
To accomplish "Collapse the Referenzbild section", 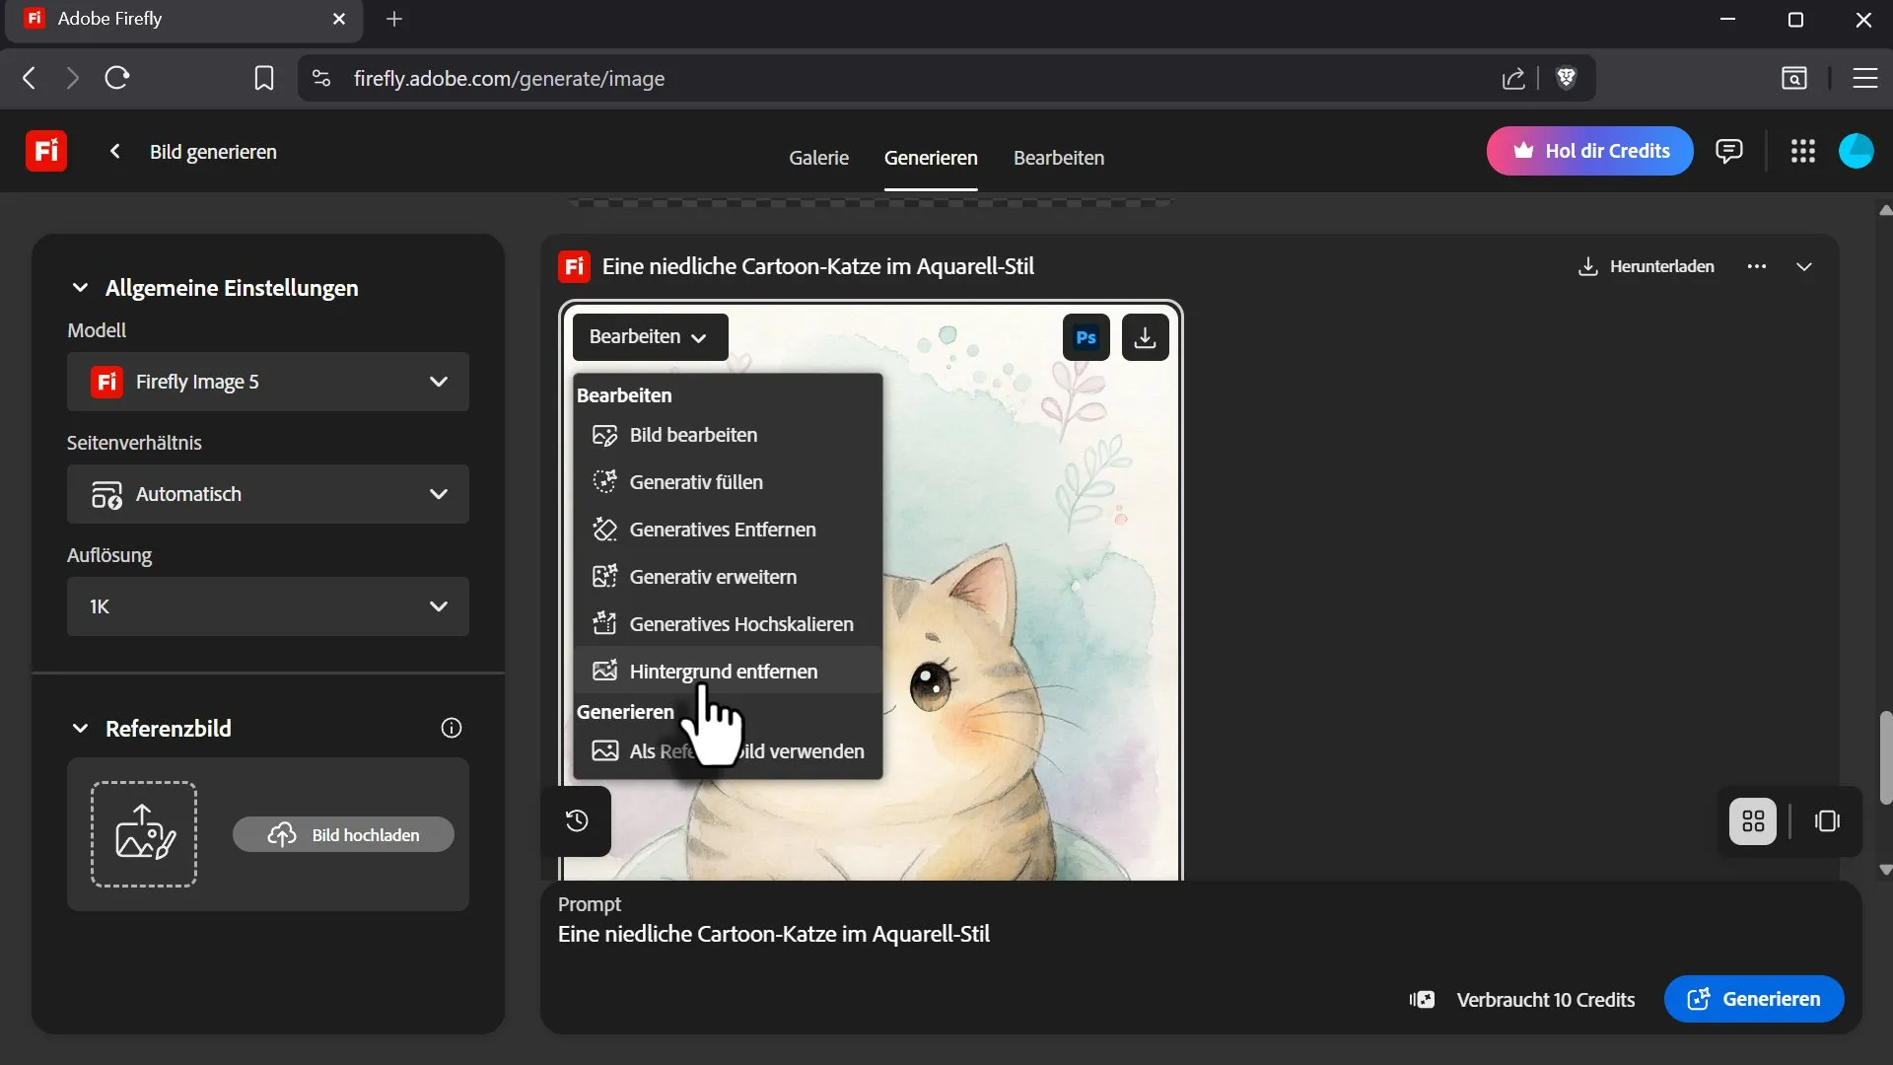I will 80,728.
